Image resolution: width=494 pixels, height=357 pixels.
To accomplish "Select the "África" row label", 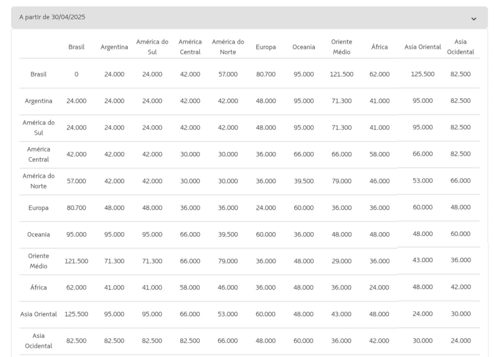I will click(x=38, y=287).
